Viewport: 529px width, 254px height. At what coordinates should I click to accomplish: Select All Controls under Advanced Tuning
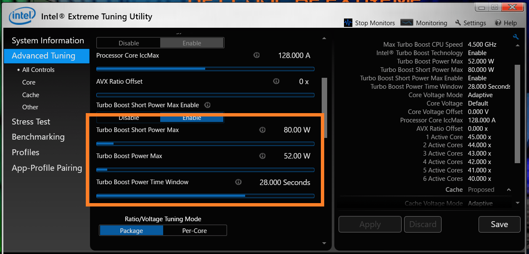pos(38,70)
